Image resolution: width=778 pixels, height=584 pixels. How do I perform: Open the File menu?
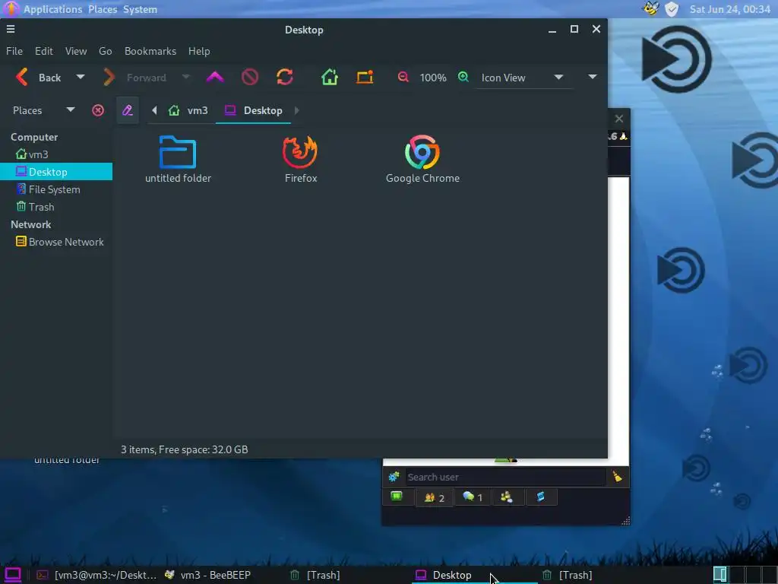tap(14, 51)
